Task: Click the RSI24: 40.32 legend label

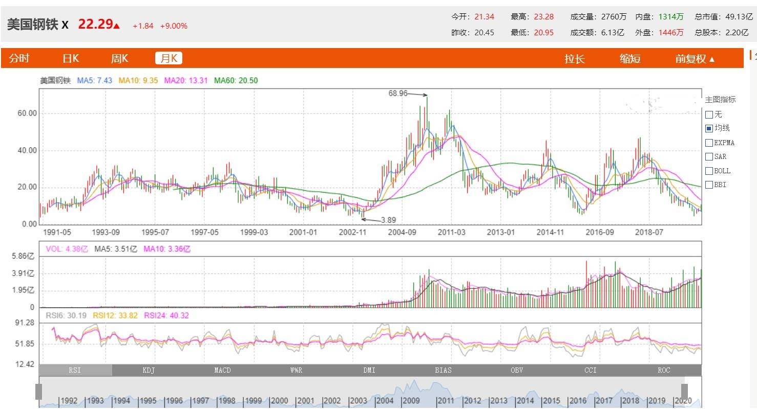Action: coord(166,315)
